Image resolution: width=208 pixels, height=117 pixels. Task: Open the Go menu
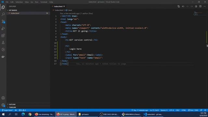click(x=32, y=2)
